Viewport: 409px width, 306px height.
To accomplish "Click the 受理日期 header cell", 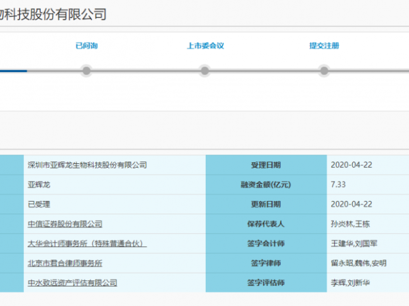I will coord(266,165).
